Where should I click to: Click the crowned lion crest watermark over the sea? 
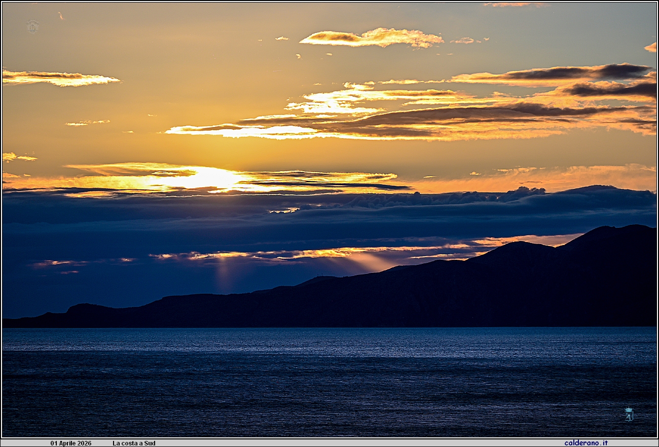tap(629, 414)
